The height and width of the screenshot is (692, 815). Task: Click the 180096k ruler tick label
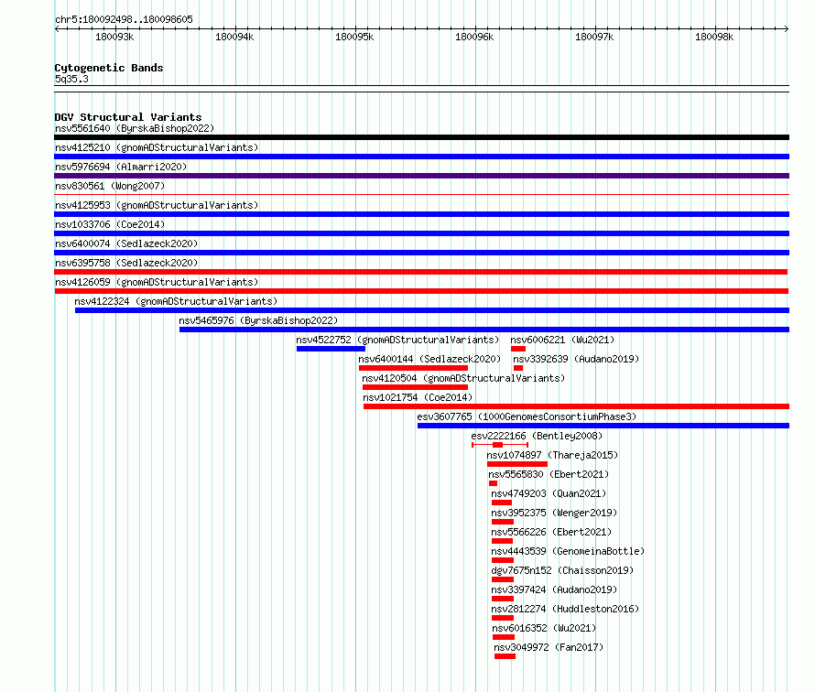(474, 37)
